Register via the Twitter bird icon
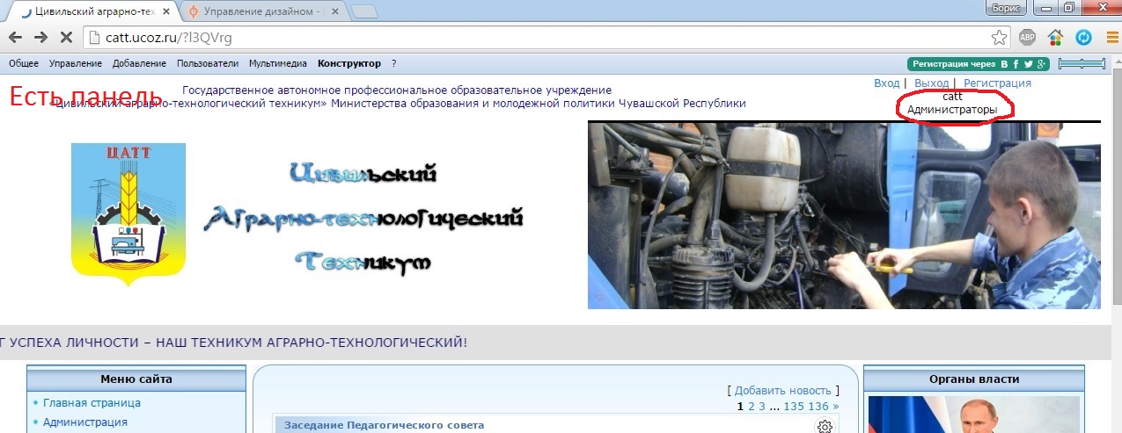Image resolution: width=1122 pixels, height=433 pixels. pyautogui.click(x=1028, y=64)
